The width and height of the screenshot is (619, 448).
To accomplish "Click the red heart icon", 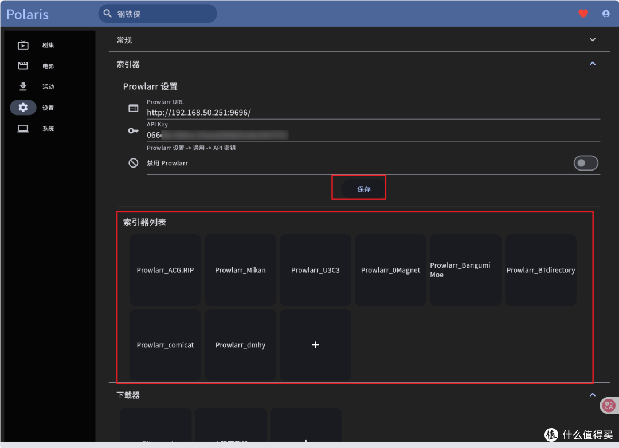I will (583, 14).
